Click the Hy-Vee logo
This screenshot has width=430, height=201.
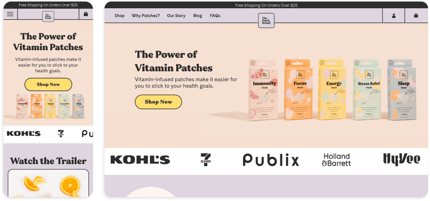[402, 159]
